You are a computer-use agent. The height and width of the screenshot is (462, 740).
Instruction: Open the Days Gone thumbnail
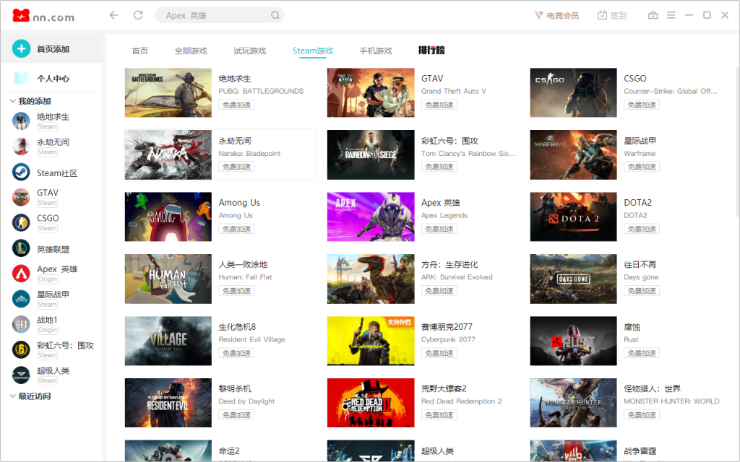[x=573, y=279]
